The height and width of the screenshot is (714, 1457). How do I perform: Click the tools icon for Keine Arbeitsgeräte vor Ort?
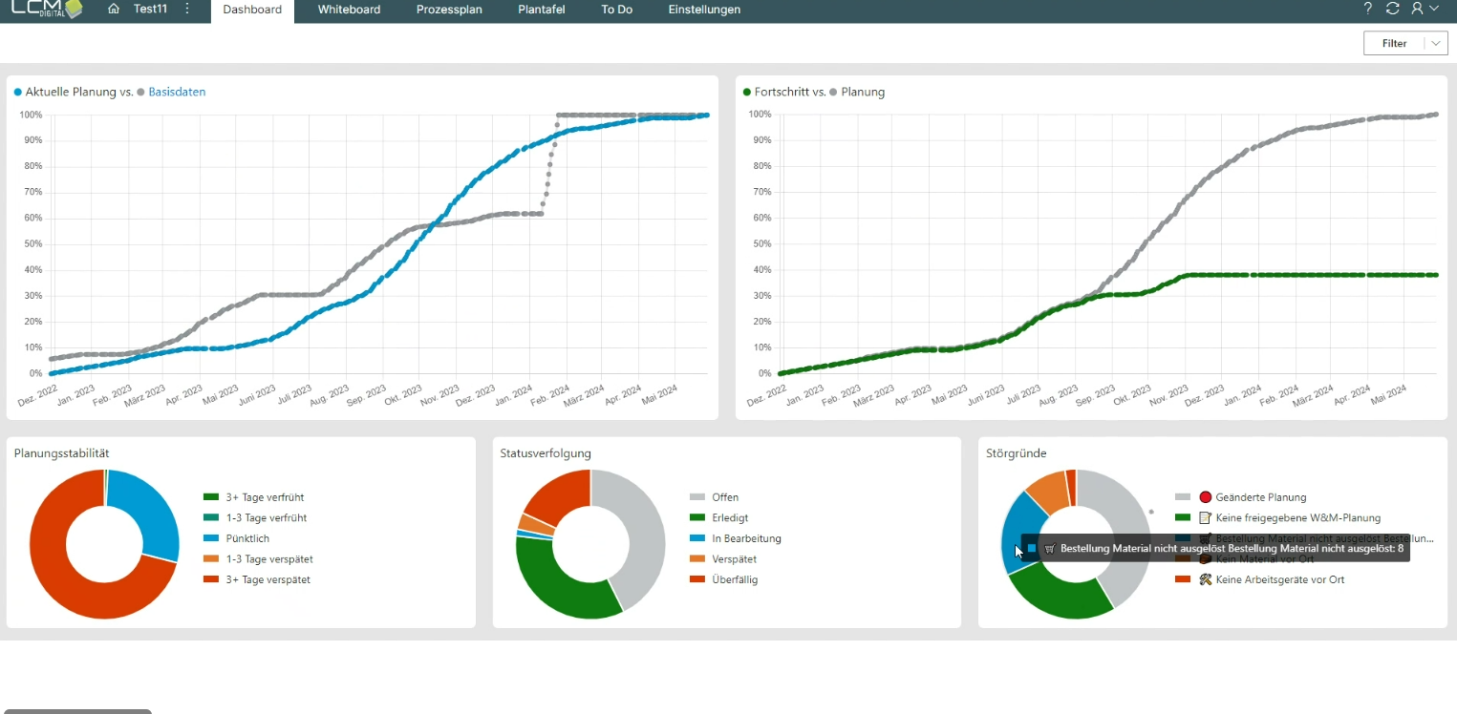pyautogui.click(x=1205, y=579)
